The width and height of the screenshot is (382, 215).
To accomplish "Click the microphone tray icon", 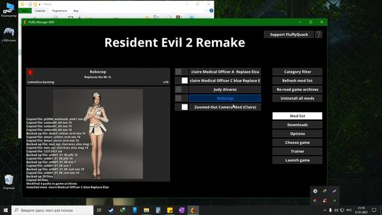I will (x=330, y=210).
